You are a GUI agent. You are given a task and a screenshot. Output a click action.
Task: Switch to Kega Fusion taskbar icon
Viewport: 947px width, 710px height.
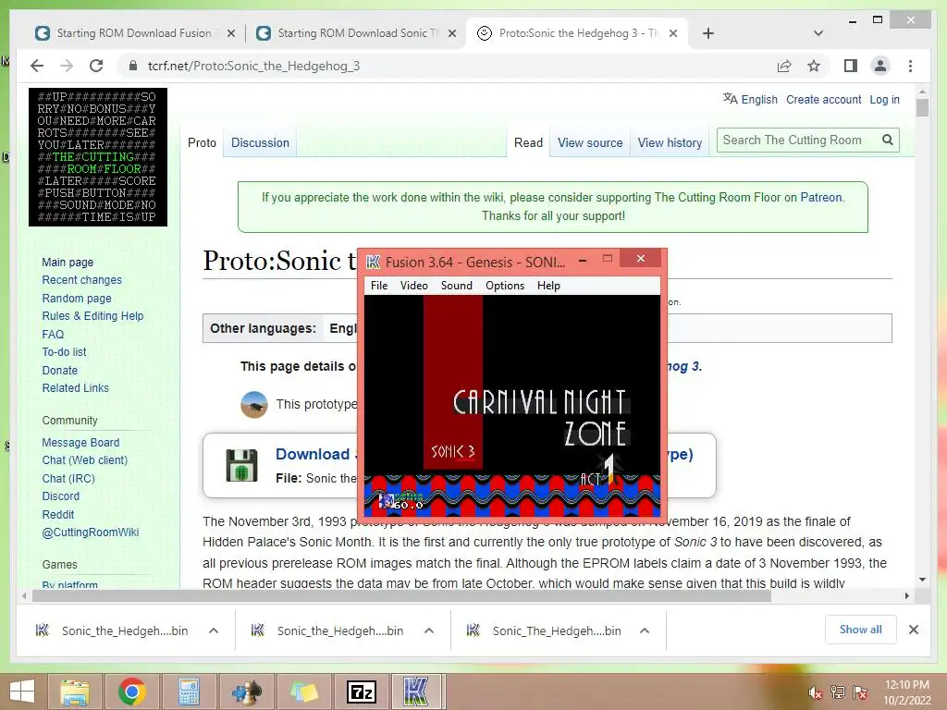(x=417, y=692)
